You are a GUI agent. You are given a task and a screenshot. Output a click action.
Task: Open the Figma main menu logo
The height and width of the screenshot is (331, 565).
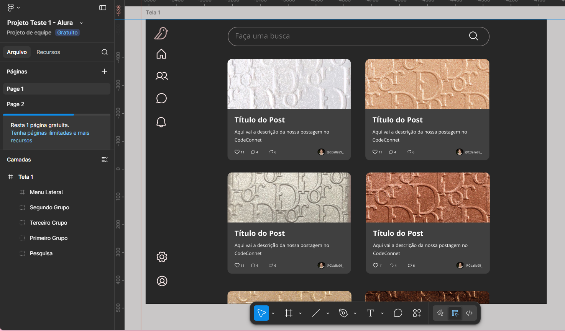pos(11,8)
